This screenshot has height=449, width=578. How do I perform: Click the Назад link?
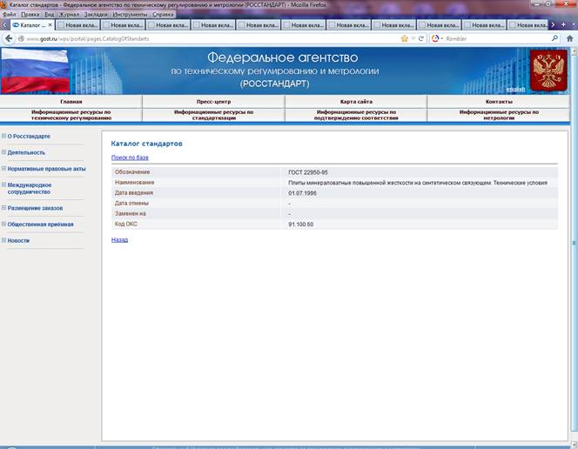click(119, 240)
